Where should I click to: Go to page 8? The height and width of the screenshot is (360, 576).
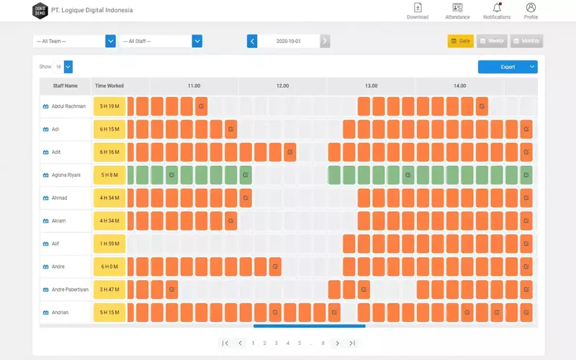323,343
